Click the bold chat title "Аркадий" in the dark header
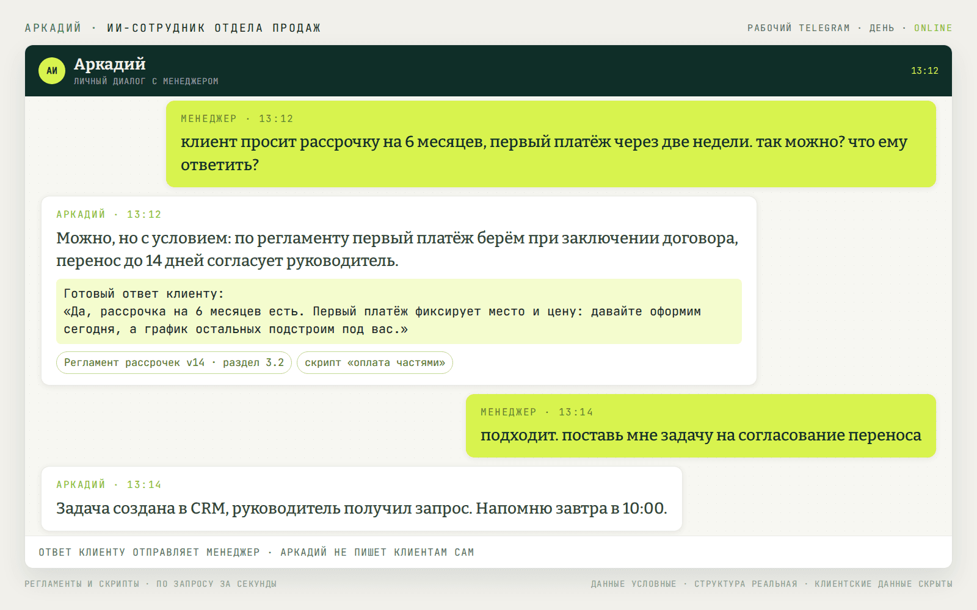The image size is (977, 610). point(110,64)
